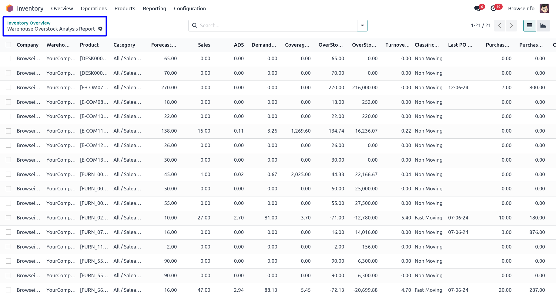
Task: Open the activities clock icon
Action: [x=494, y=8]
